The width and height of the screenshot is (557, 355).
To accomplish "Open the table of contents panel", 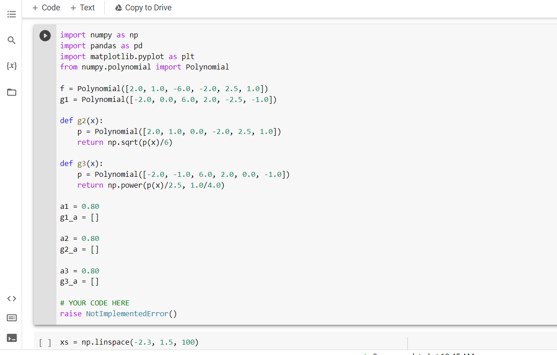I will pos(12,14).
